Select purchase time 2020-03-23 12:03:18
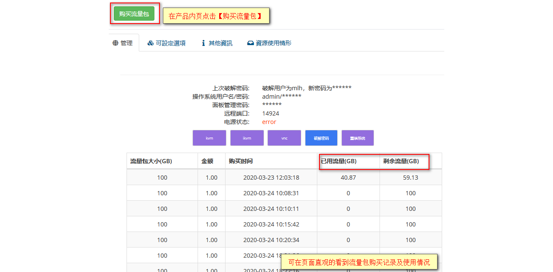The image size is (553, 272). pos(271,178)
